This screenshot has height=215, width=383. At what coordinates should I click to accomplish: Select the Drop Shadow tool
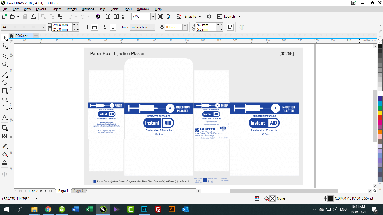4,128
